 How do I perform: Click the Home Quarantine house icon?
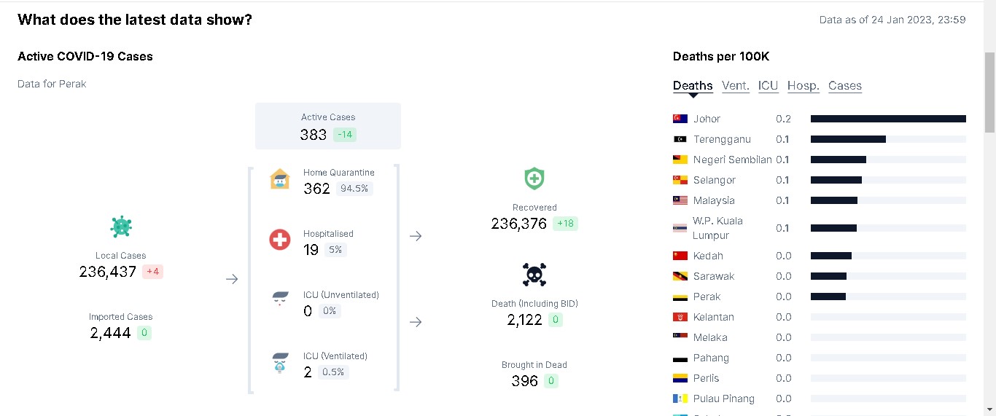point(279,179)
